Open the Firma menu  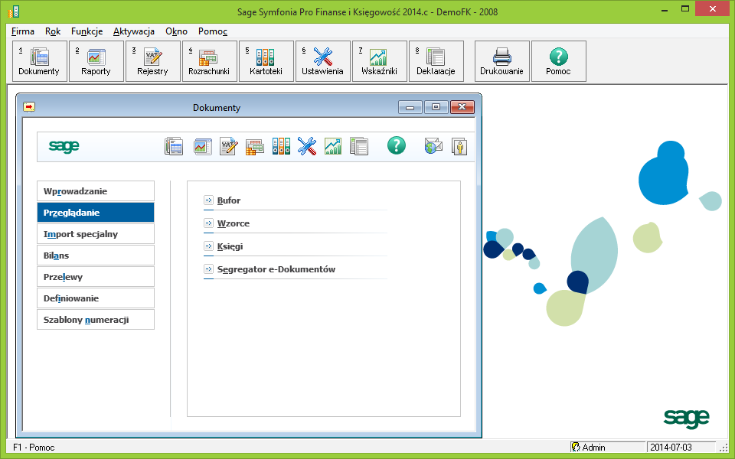(x=23, y=31)
